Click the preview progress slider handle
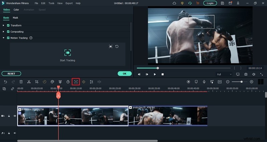This screenshot has height=142, width=267. tap(158, 68)
